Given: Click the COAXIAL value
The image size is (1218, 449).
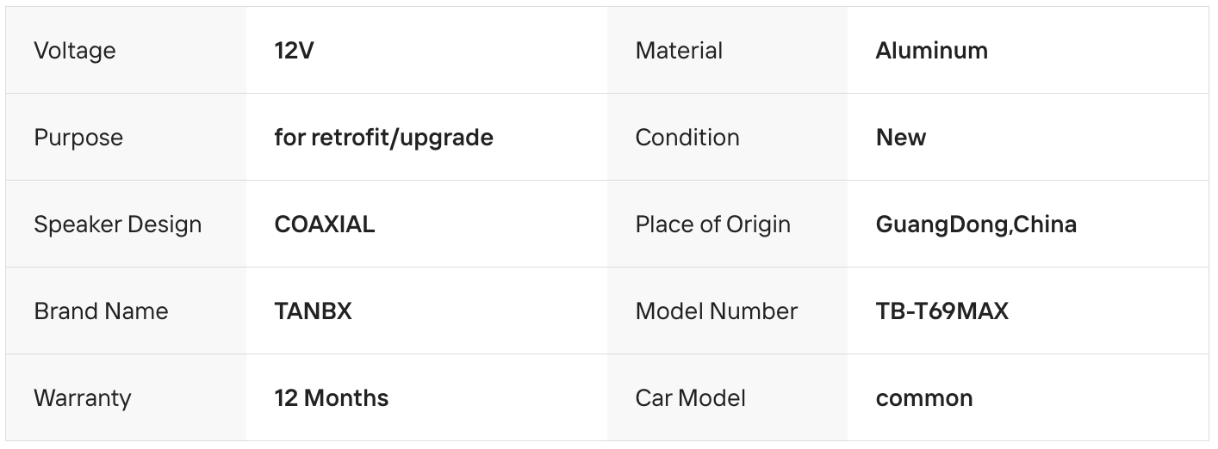Looking at the screenshot, I should (x=324, y=224).
